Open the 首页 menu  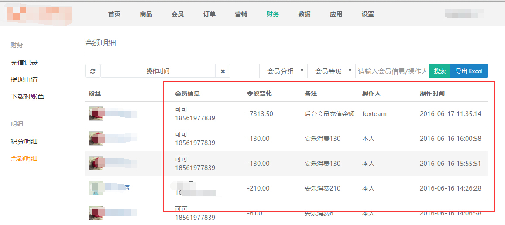[x=114, y=14]
